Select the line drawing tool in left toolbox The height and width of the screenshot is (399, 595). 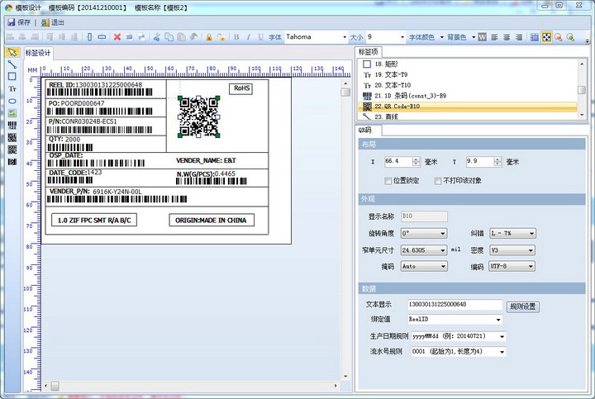pyautogui.click(x=12, y=64)
